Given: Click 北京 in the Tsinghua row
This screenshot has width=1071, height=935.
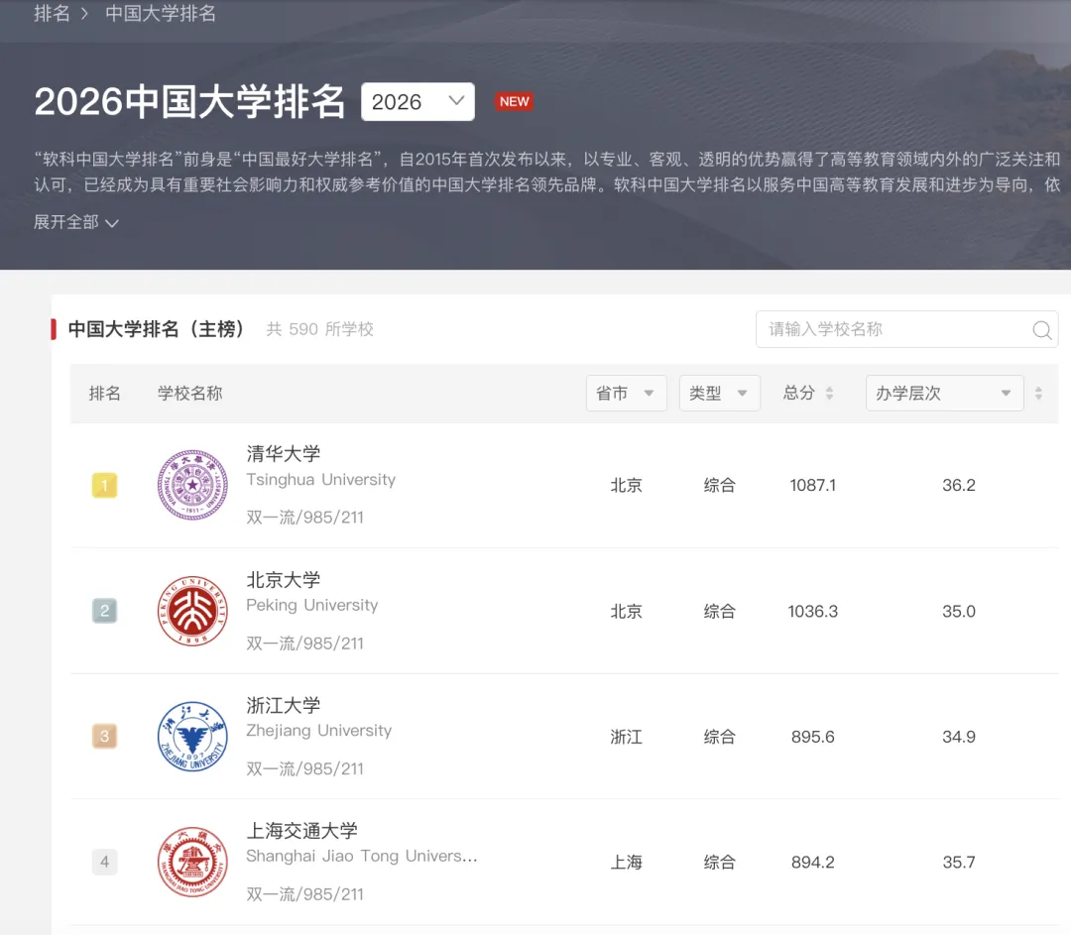Looking at the screenshot, I should coord(627,486).
